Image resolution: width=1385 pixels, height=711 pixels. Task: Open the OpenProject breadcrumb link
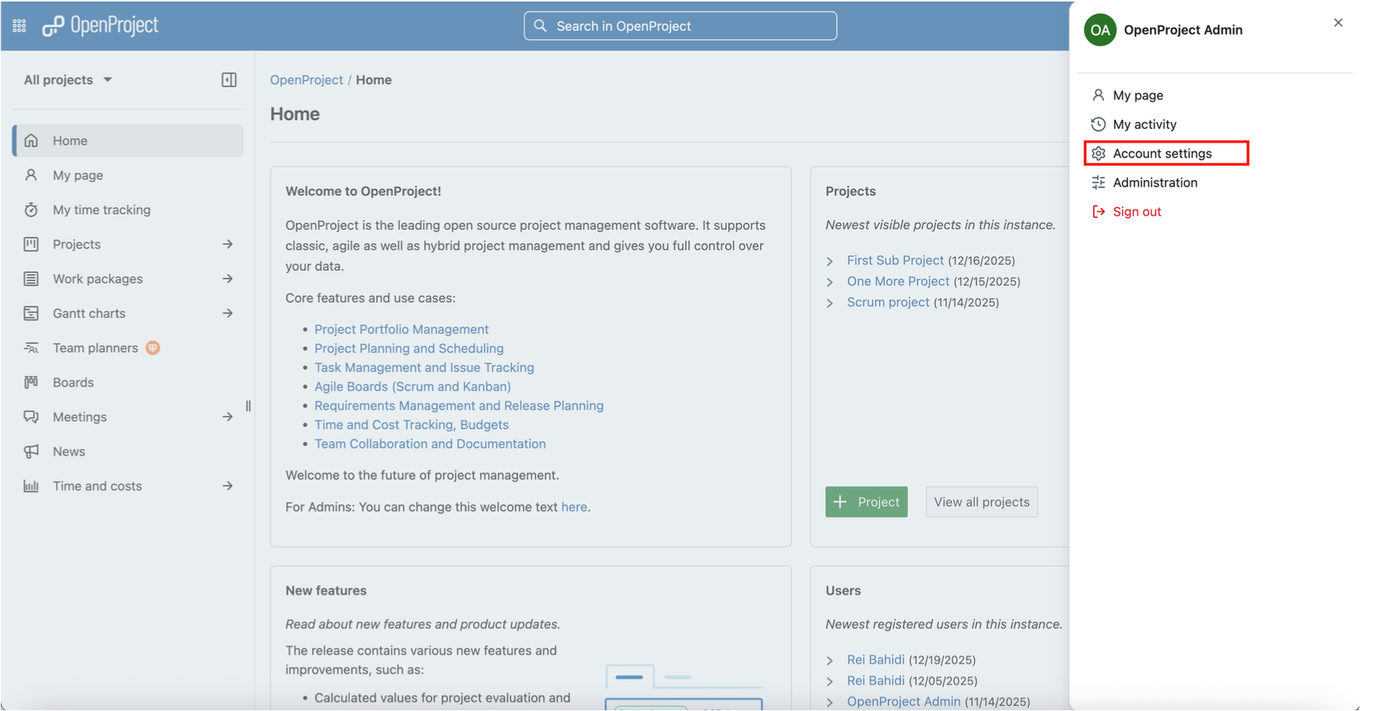(307, 80)
